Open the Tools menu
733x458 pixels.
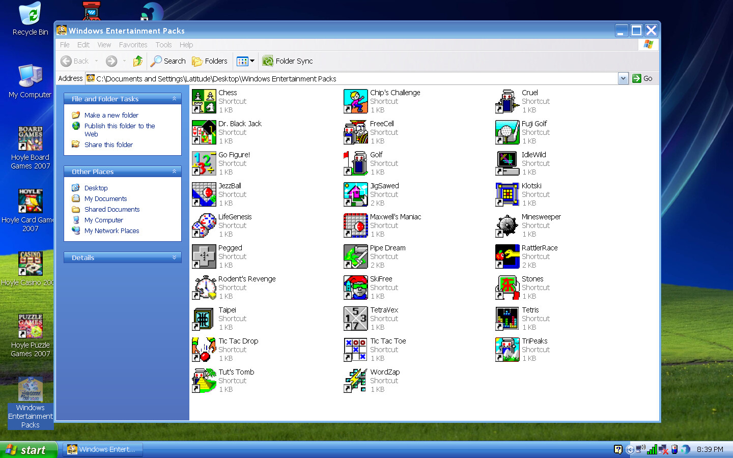pos(163,45)
